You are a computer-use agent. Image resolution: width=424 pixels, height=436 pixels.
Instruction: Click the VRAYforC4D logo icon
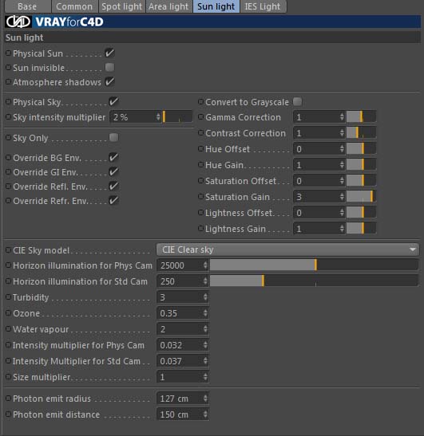point(18,22)
